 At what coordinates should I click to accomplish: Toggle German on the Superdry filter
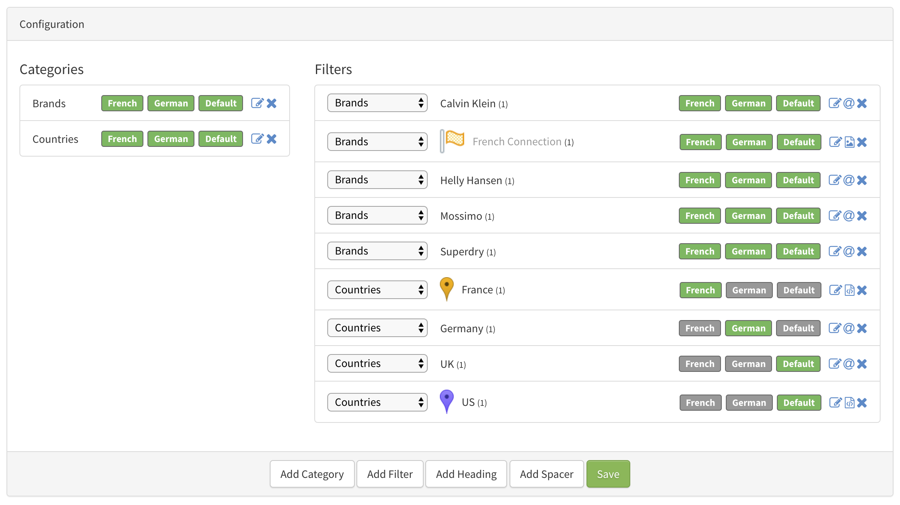749,251
